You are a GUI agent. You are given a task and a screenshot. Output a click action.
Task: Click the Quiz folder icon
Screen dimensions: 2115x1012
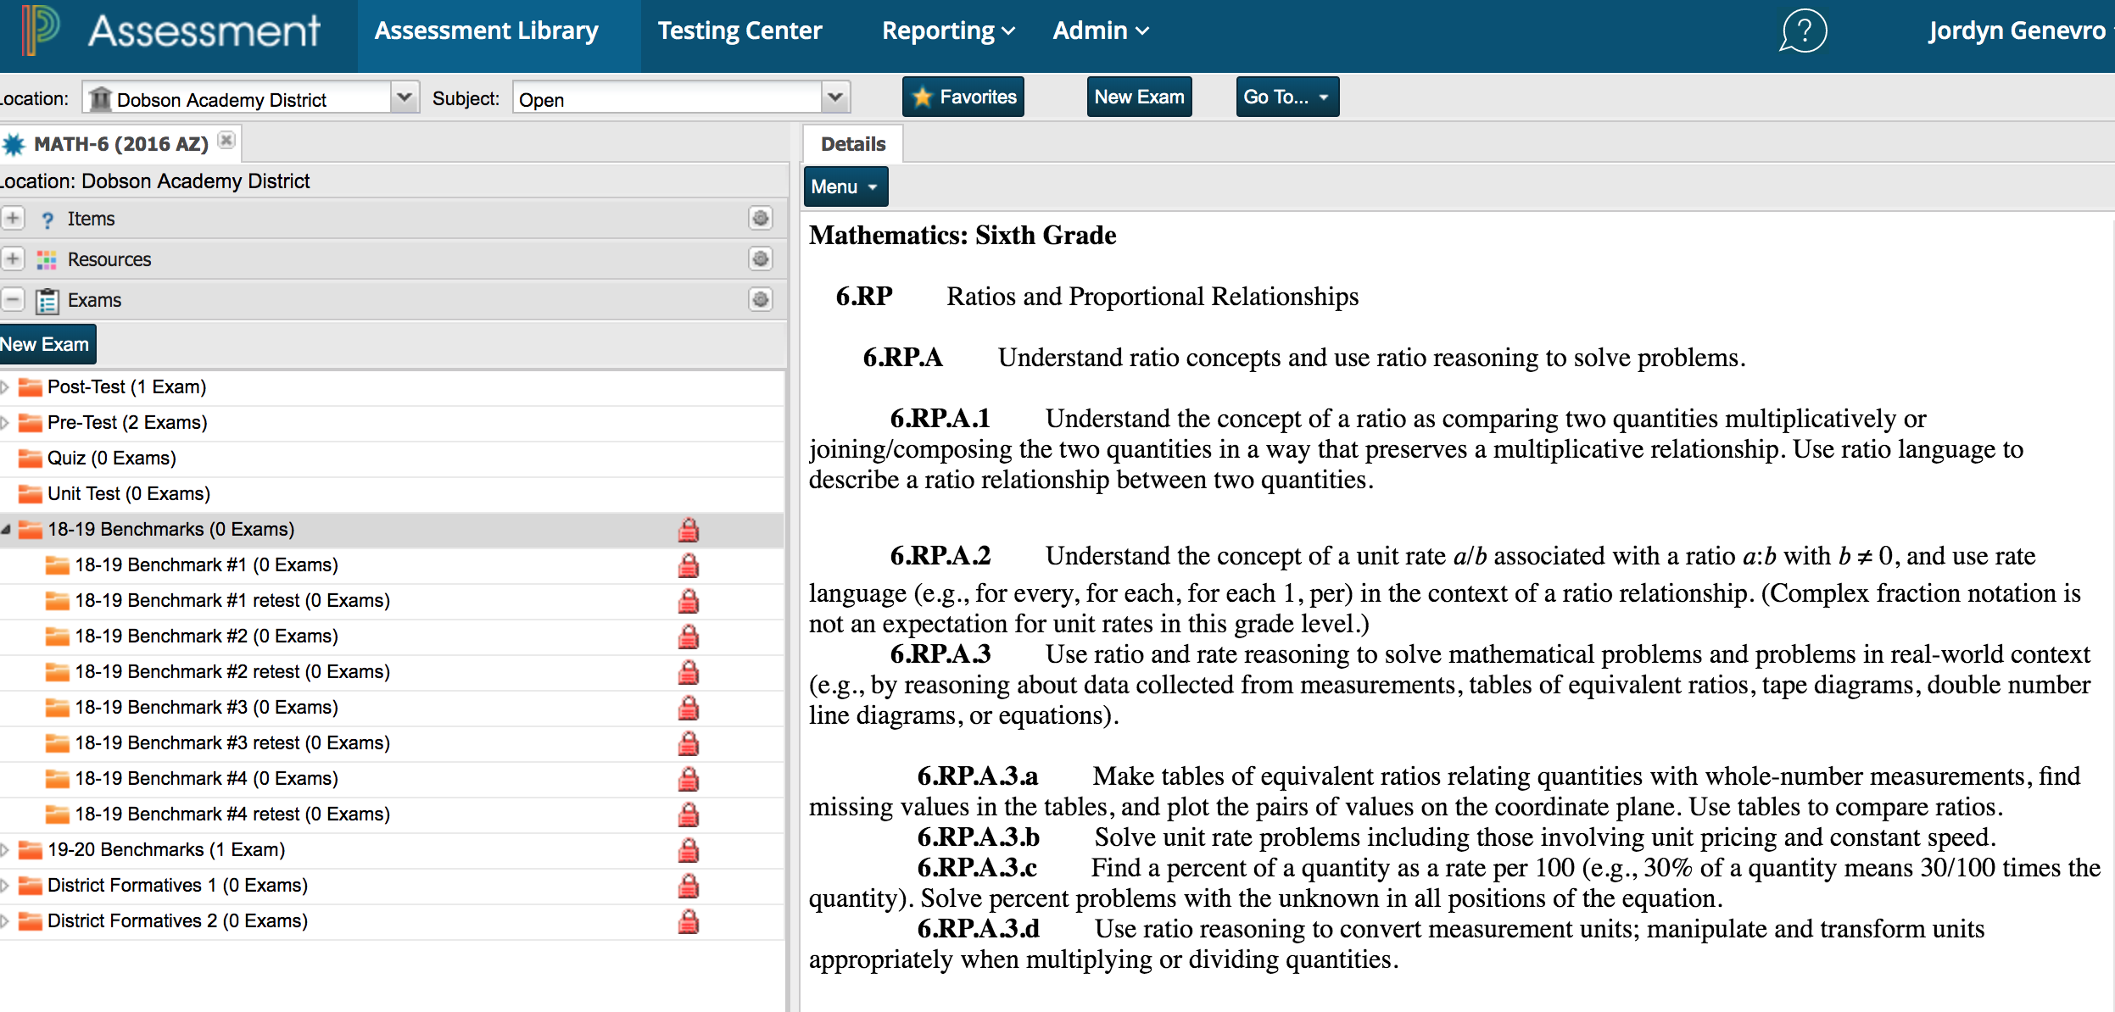tap(31, 459)
